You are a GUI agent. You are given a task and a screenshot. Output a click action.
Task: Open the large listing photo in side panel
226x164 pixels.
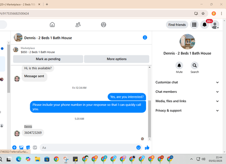point(187,41)
